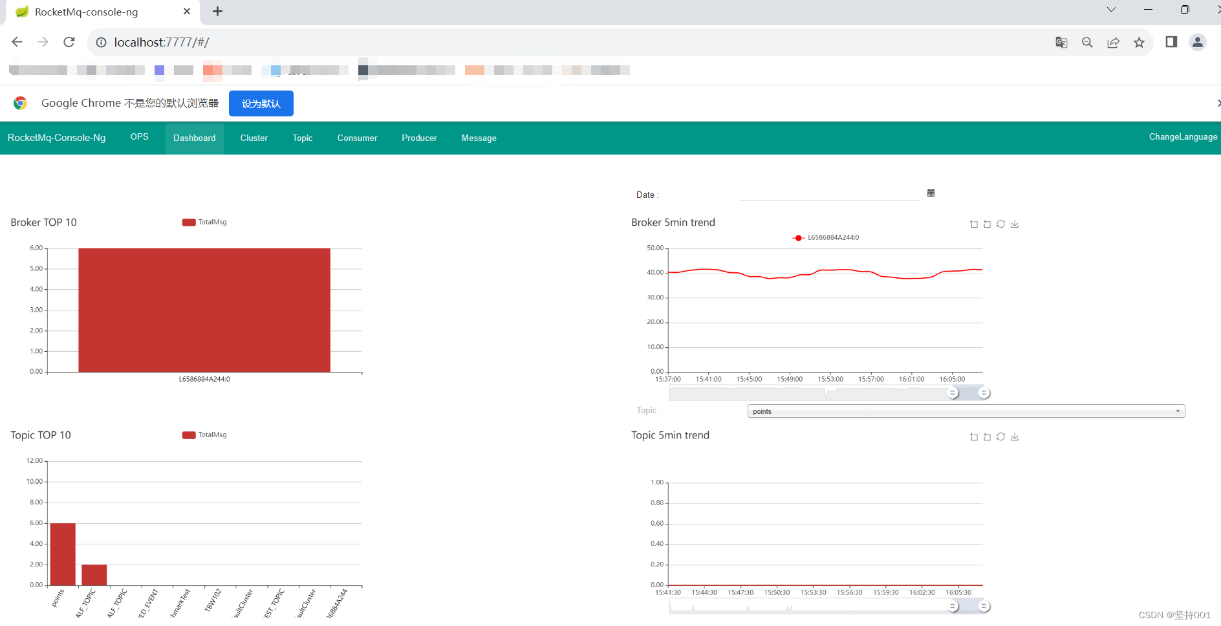Screen dimensions: 1221x626
Task: Toggle the browser side panel icon
Action: tap(1171, 42)
